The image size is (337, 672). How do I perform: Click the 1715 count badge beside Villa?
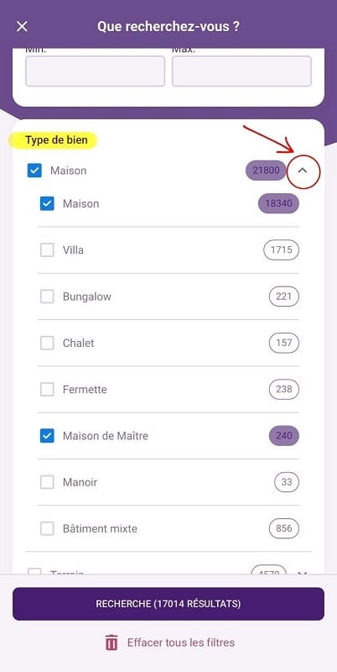[281, 249]
